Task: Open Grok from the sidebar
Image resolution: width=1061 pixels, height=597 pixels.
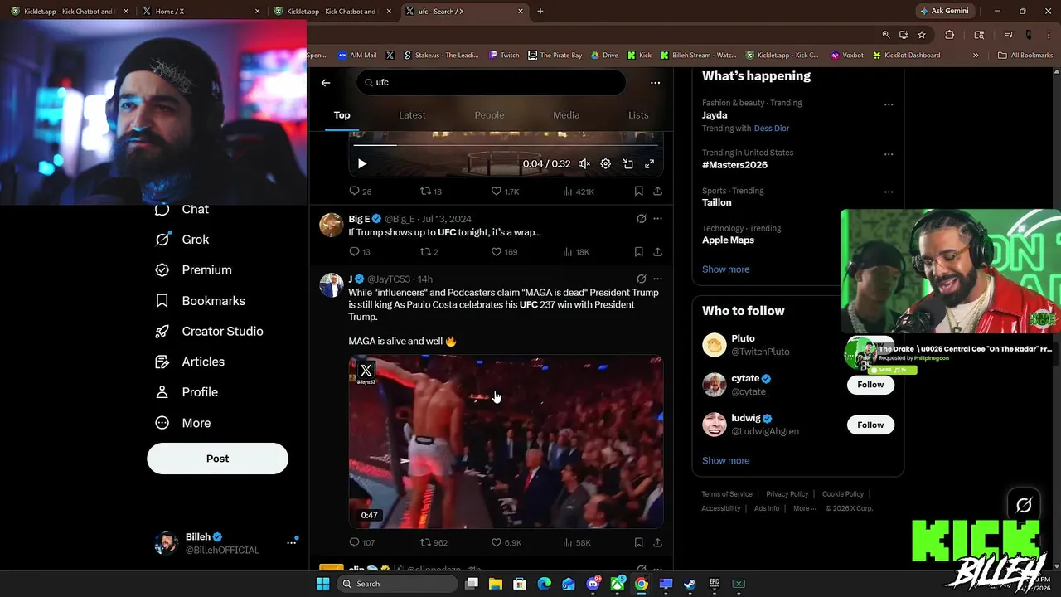Action: [183, 240]
